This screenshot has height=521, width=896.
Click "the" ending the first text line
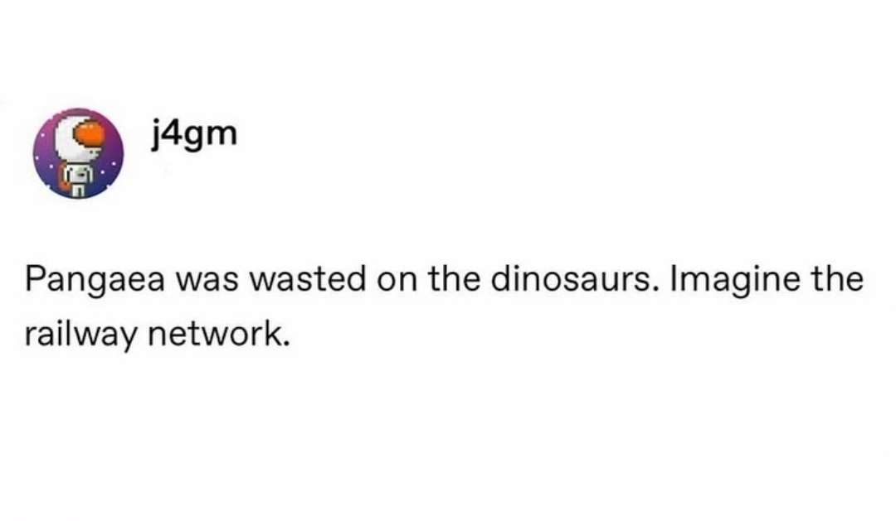pos(835,280)
